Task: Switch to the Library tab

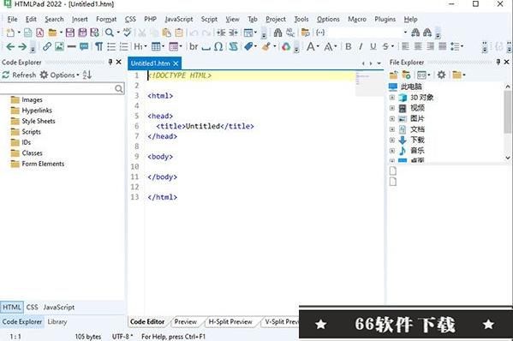Action: click(57, 321)
